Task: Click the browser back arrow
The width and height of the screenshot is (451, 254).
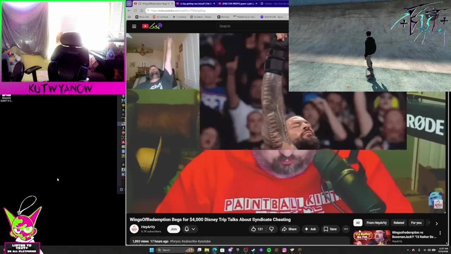Action: pyautogui.click(x=129, y=11)
